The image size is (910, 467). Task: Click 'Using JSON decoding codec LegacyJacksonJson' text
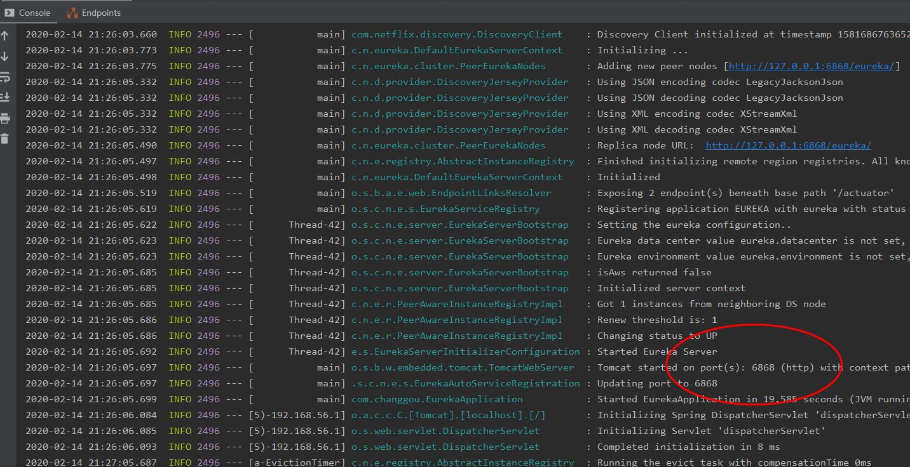(720, 98)
